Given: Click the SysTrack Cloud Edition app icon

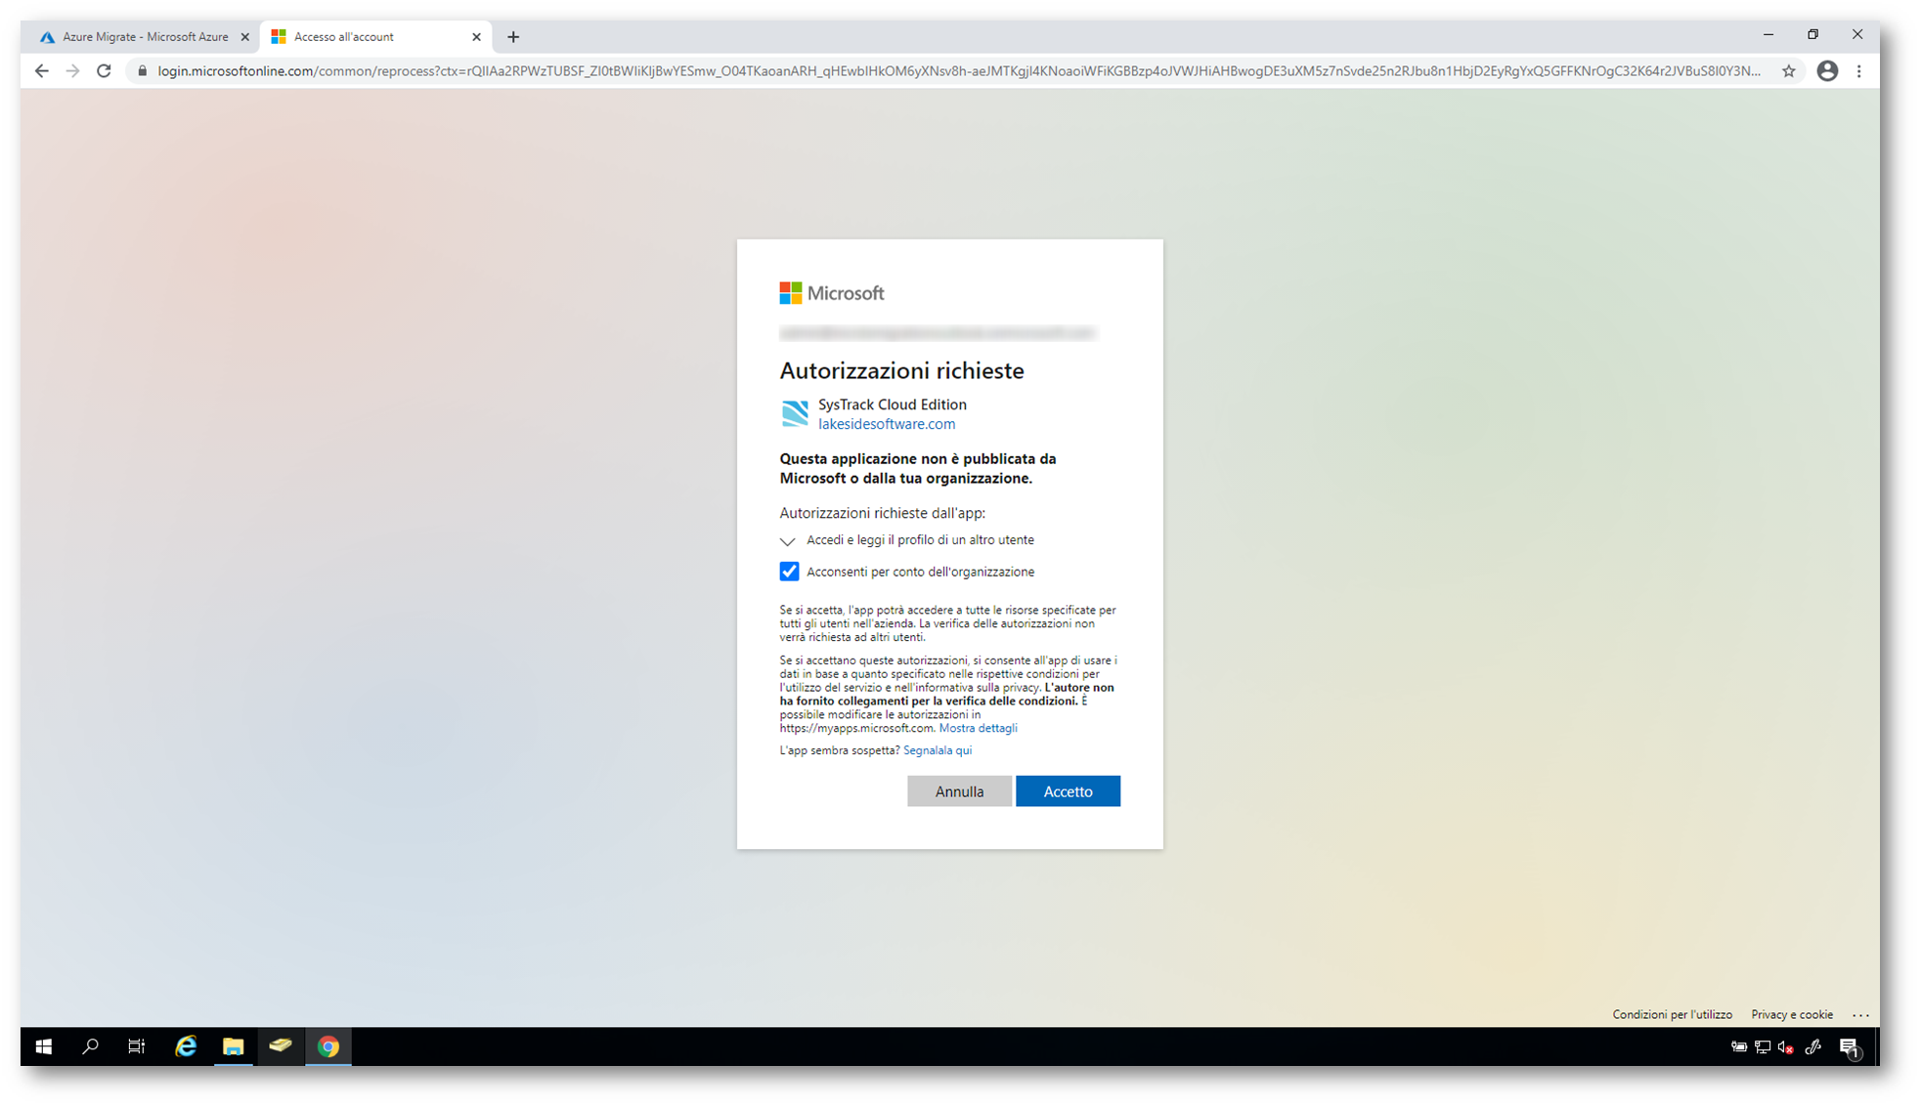Looking at the screenshot, I should pyautogui.click(x=795, y=413).
